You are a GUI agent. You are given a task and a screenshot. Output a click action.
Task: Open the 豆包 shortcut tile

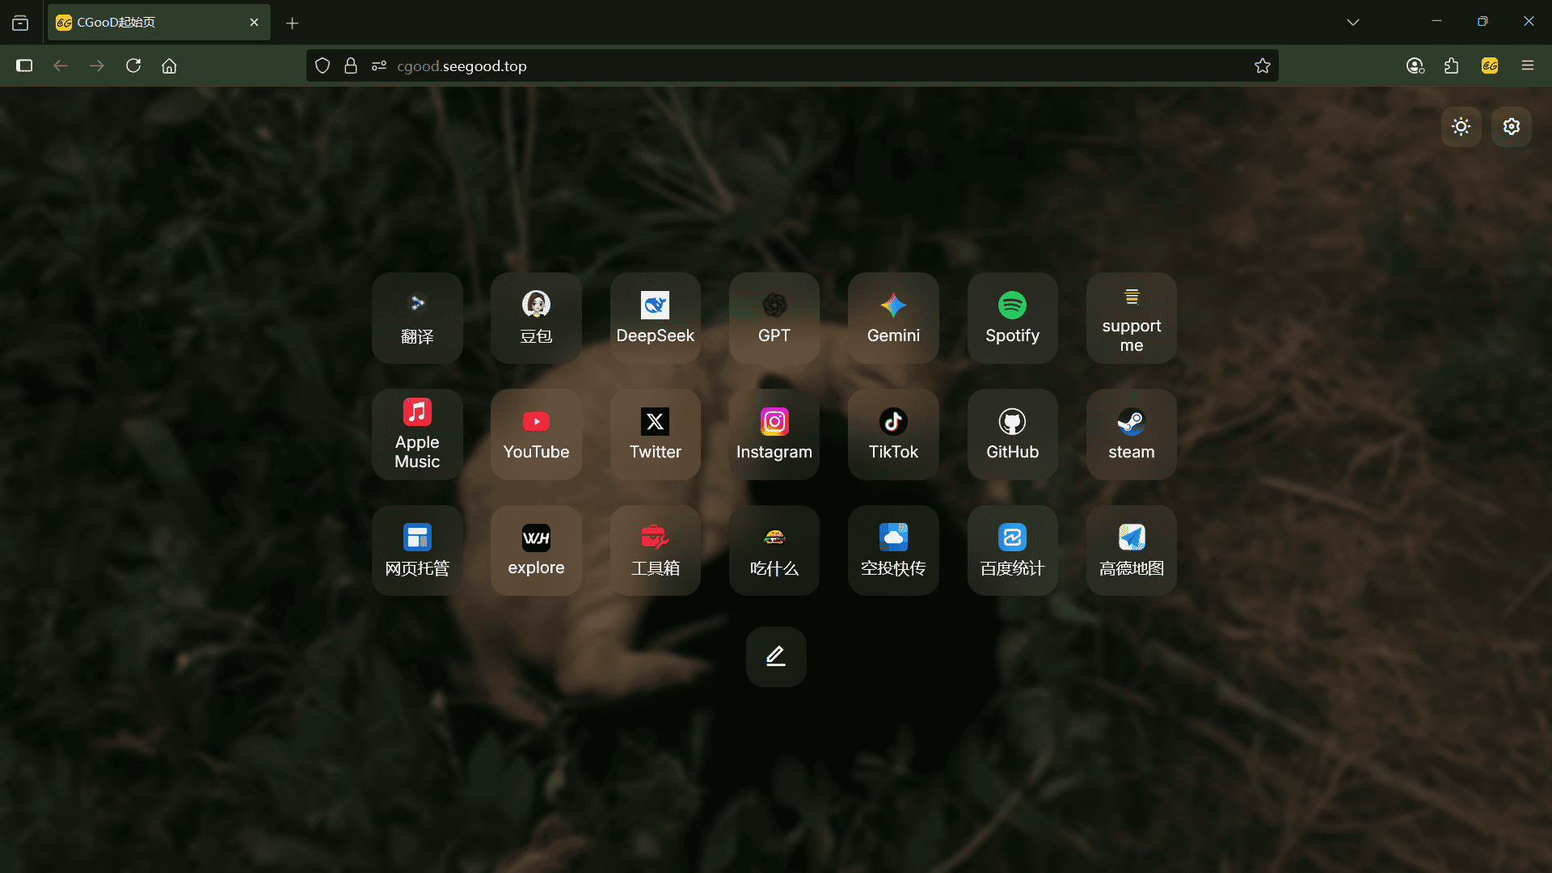click(x=536, y=318)
